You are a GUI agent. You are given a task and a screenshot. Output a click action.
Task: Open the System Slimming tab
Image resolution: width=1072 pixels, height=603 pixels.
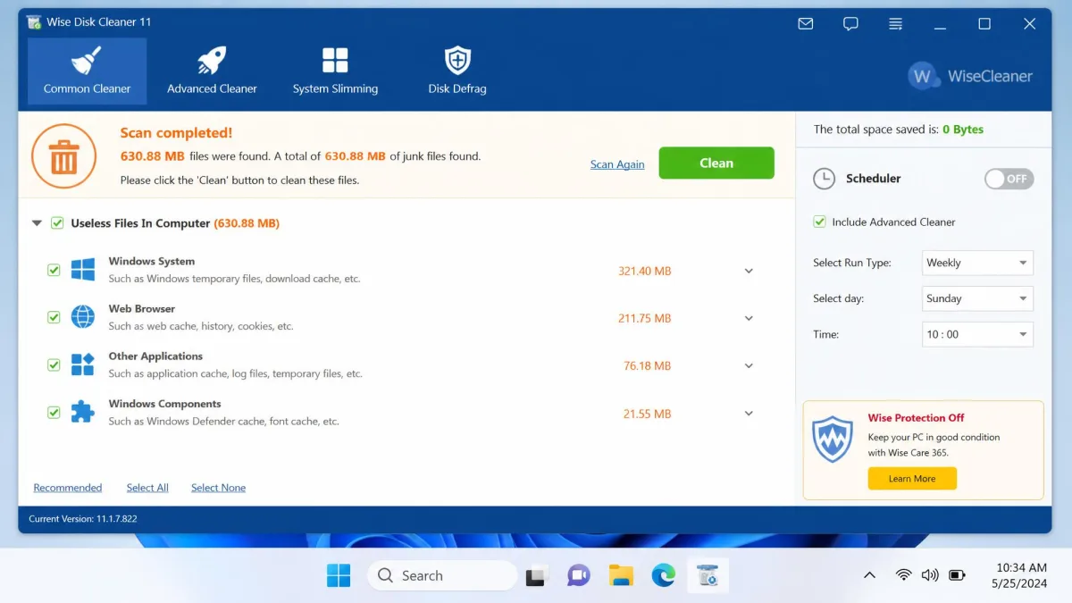tap(335, 71)
